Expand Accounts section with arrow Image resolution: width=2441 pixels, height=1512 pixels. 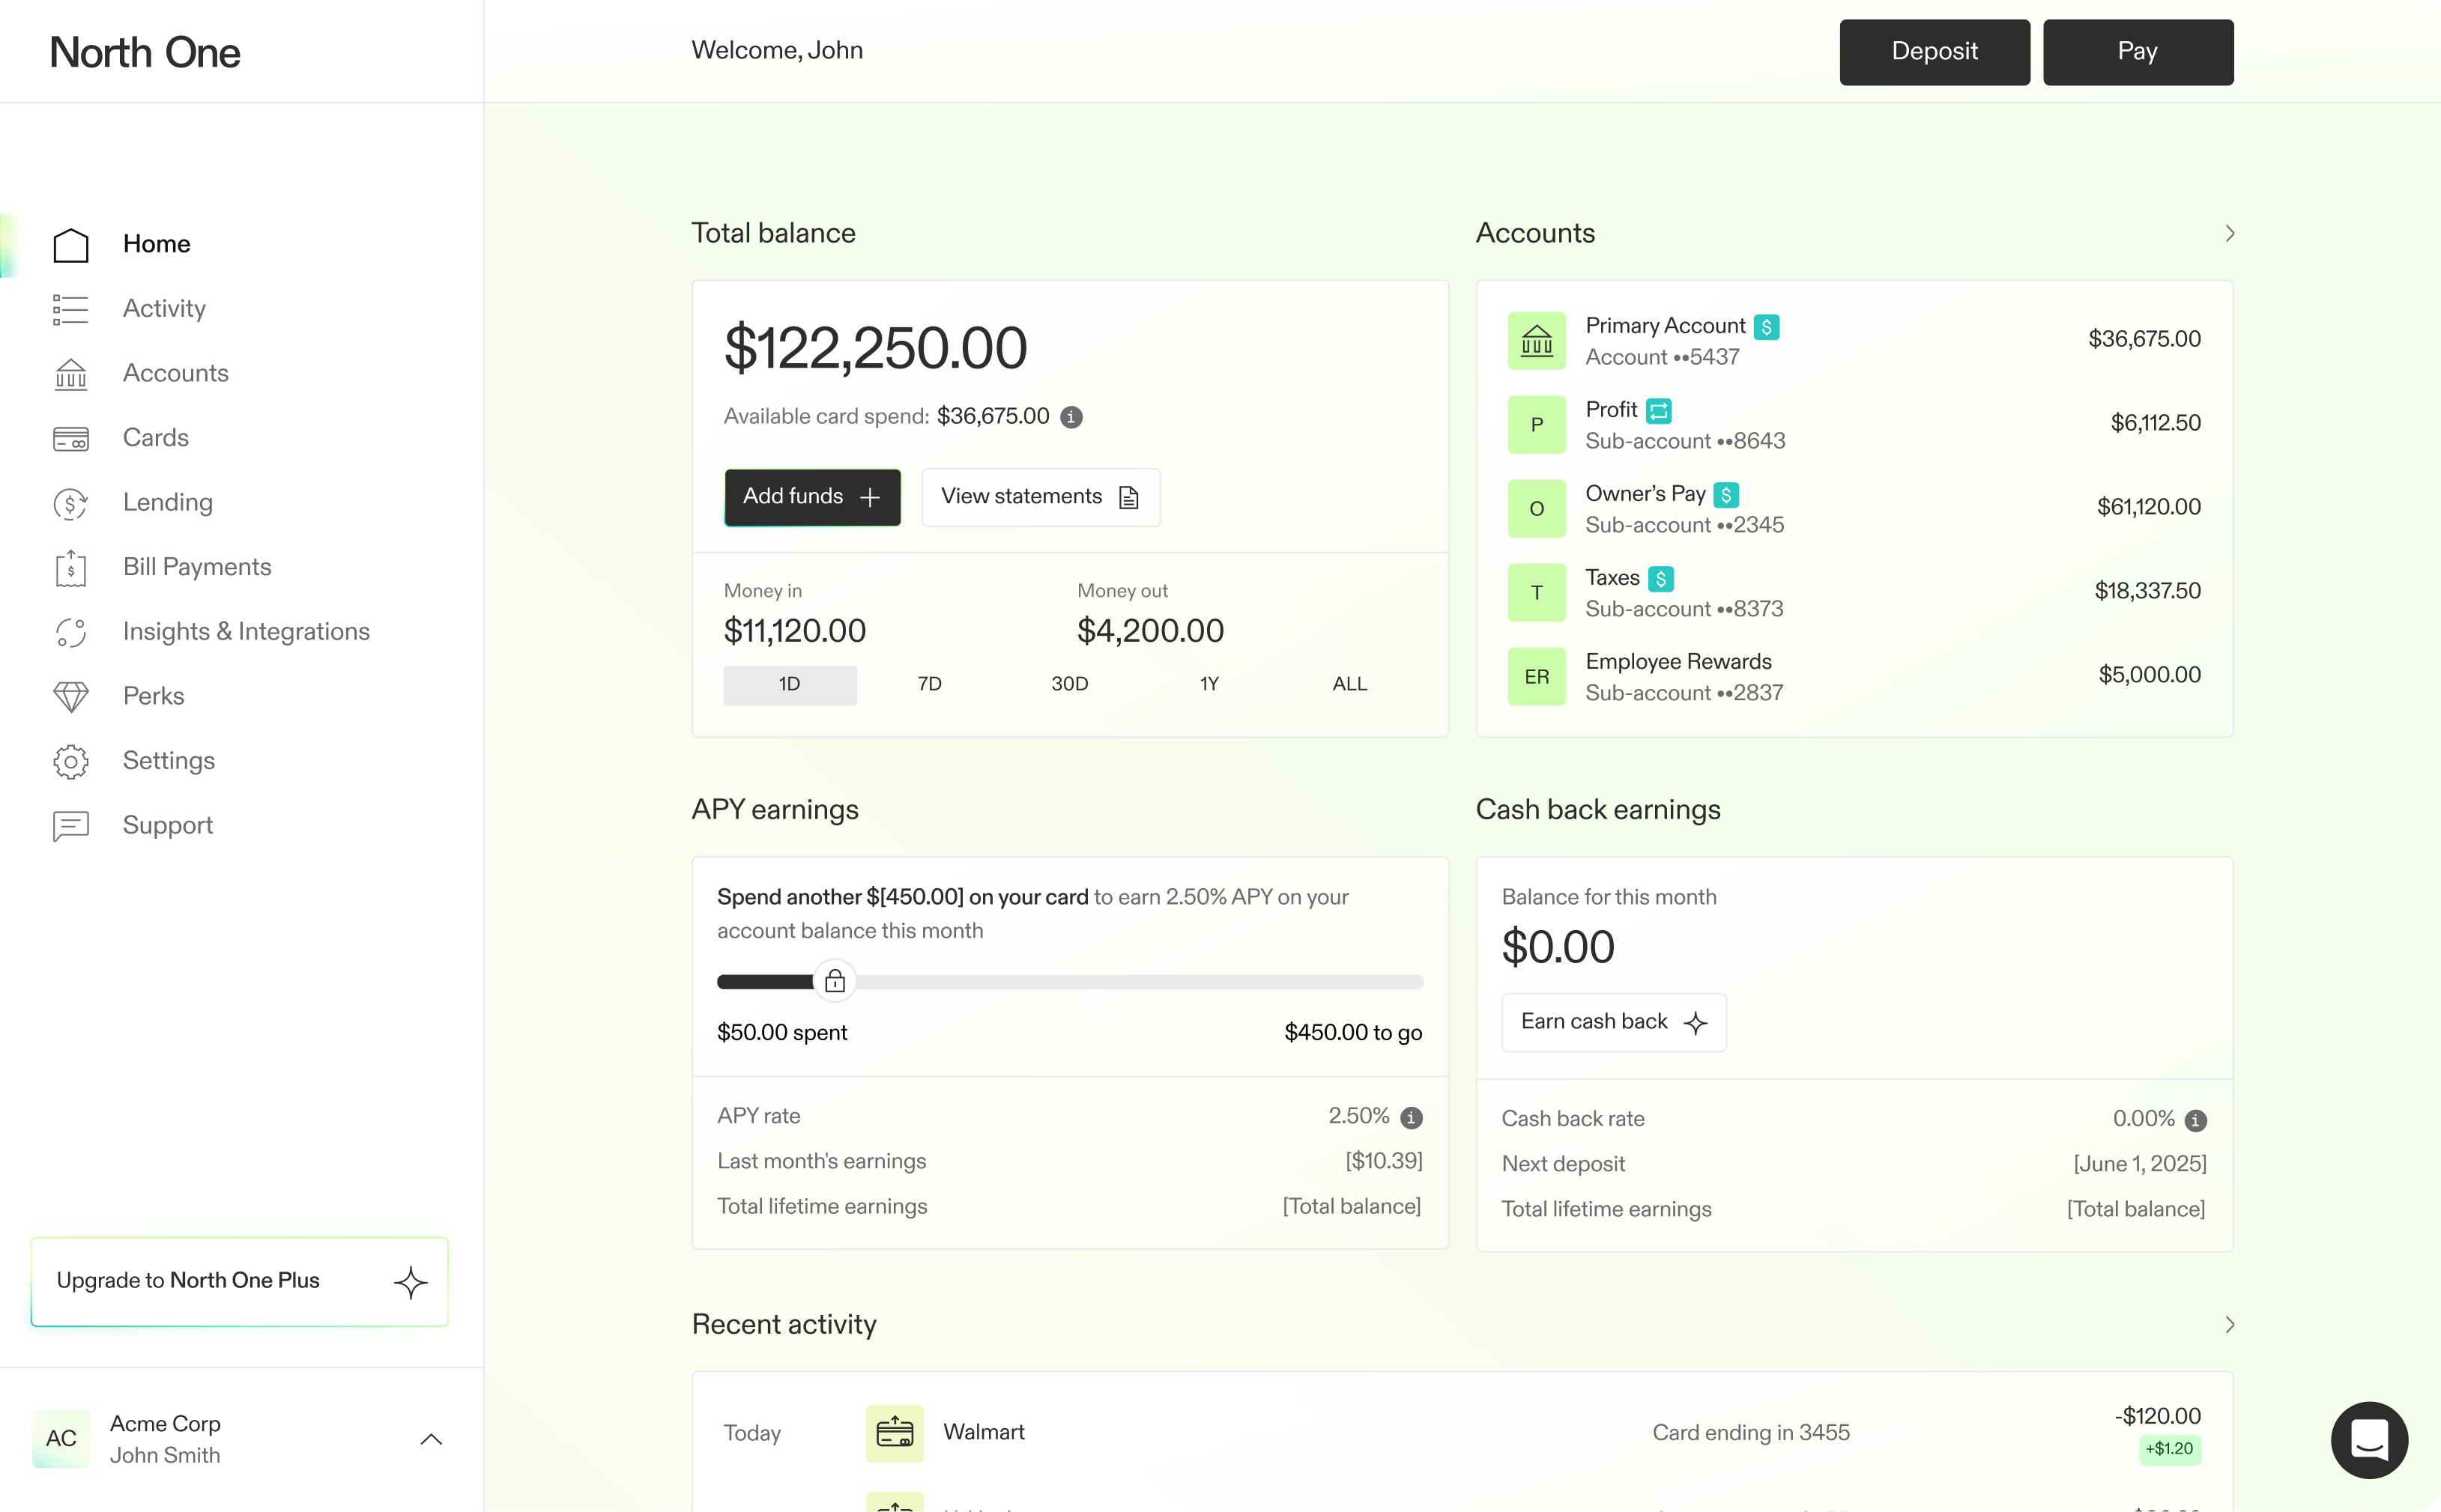pos(2229,233)
